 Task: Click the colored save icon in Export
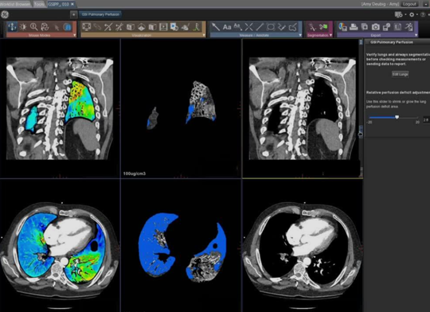pyautogui.click(x=343, y=27)
